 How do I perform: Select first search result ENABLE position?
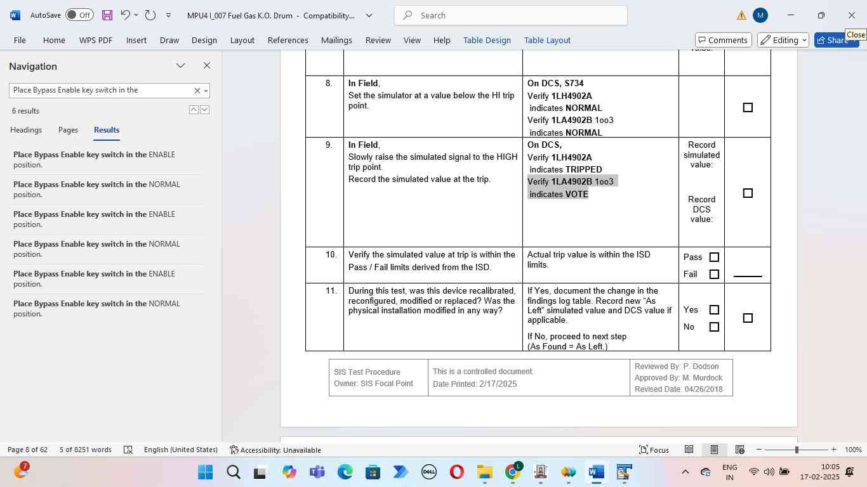click(105, 160)
